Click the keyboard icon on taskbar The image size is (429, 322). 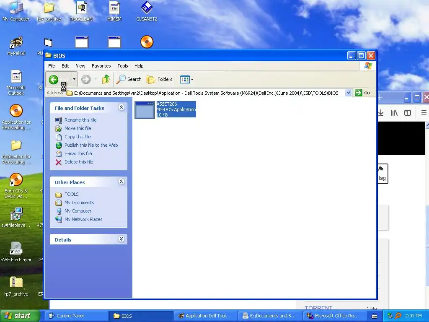pyautogui.click(x=375, y=316)
